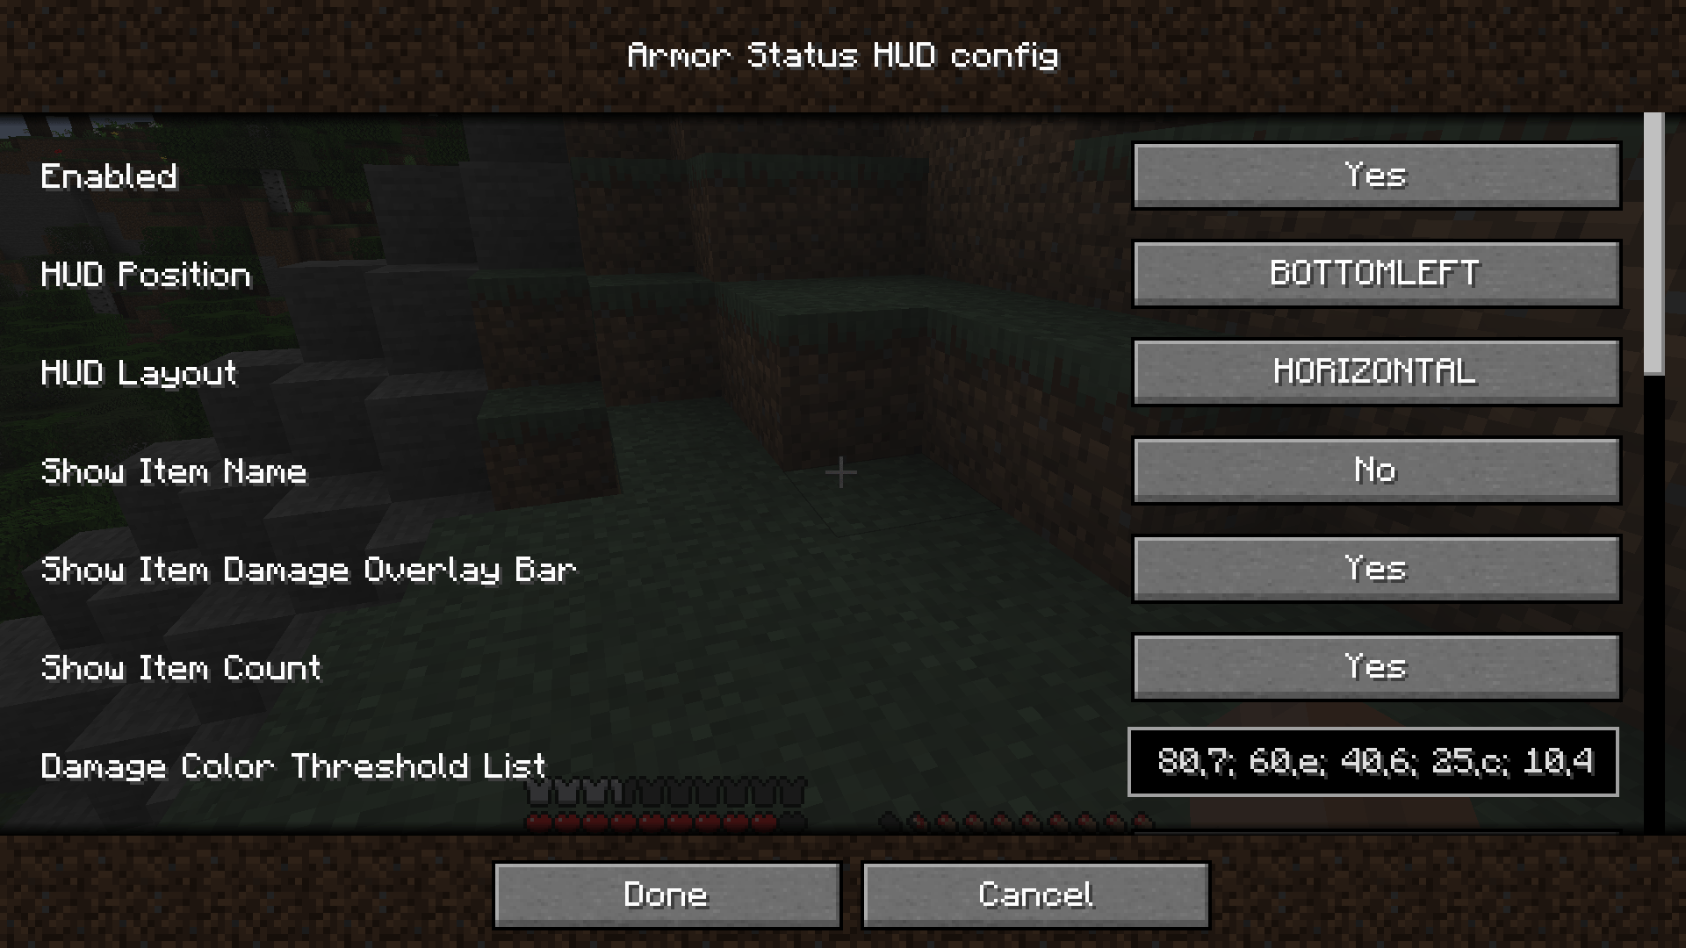Select the HUD Position dropdown option
This screenshot has height=948, width=1686.
pos(1376,273)
